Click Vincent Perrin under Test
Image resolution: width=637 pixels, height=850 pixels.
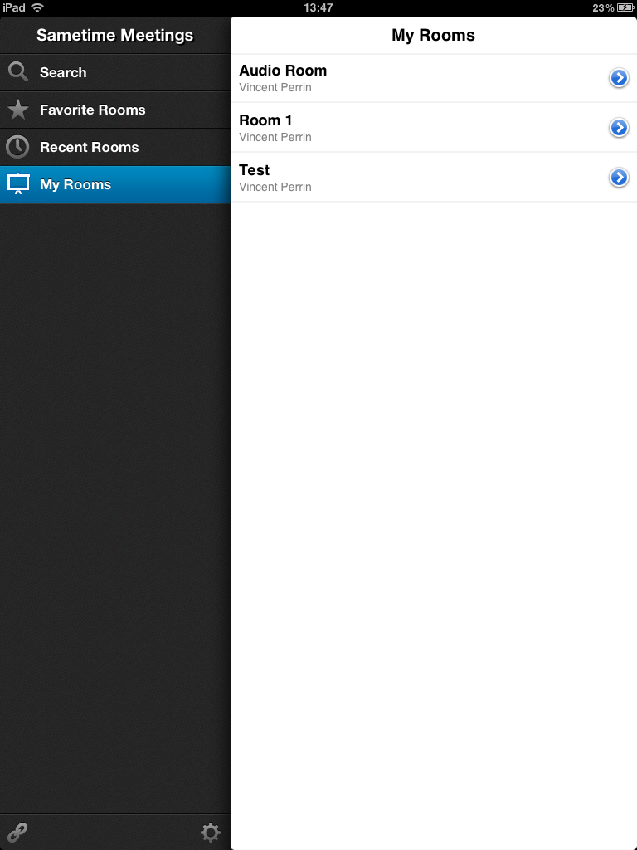click(275, 187)
